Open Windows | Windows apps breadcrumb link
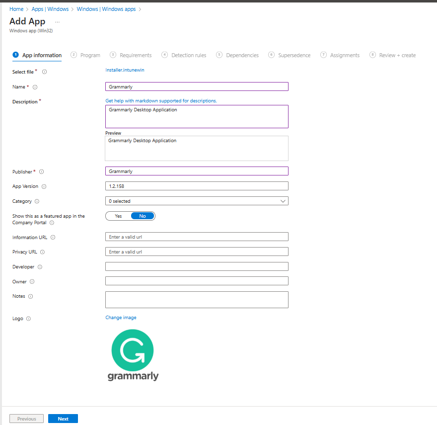Image resolution: width=437 pixels, height=425 pixels. tap(106, 9)
